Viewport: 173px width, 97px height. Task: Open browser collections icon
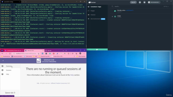pos(76,54)
